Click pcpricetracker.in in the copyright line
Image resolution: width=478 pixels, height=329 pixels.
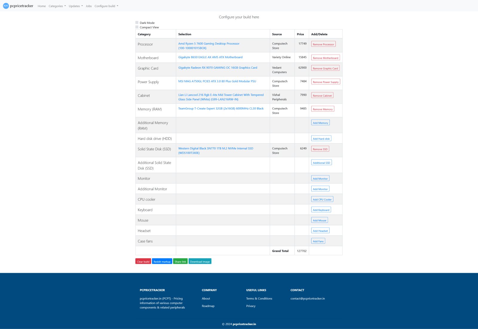pyautogui.click(x=244, y=324)
